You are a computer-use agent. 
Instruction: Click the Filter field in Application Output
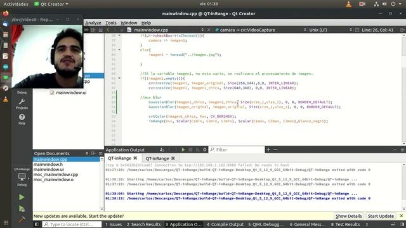point(237,149)
